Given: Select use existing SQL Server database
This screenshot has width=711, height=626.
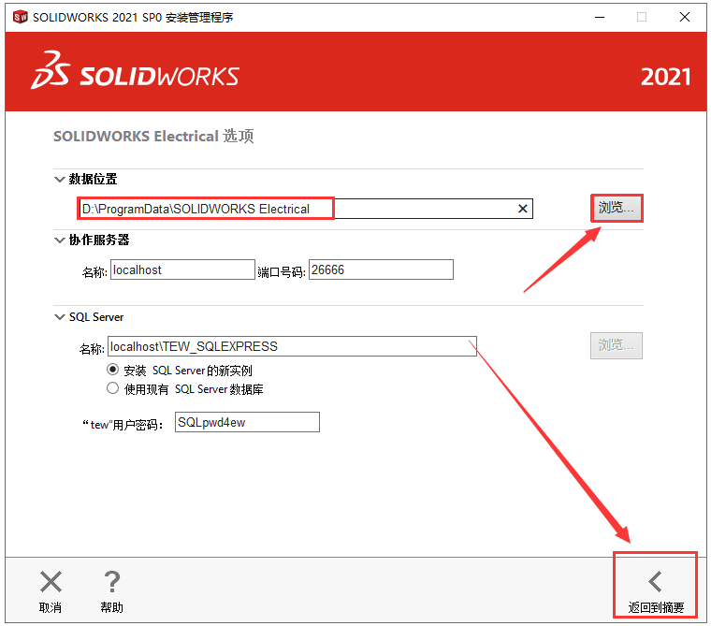Looking at the screenshot, I should (x=112, y=388).
